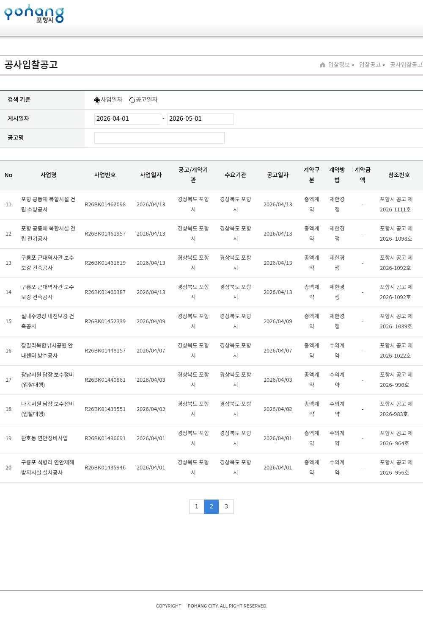Select the 사업일자 radio button

coord(97,100)
